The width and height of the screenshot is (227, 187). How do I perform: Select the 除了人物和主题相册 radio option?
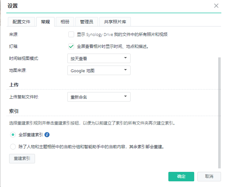coord(13,147)
